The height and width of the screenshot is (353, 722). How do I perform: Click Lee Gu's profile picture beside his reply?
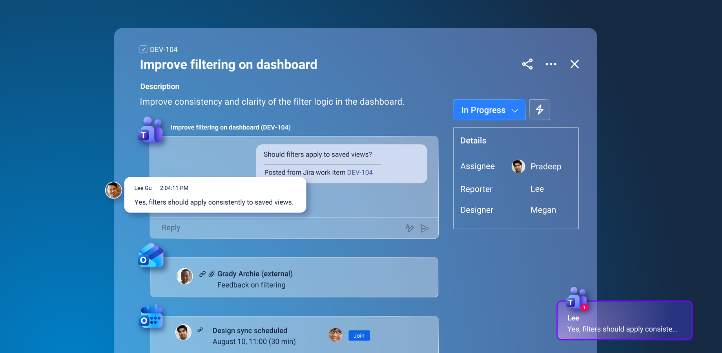(113, 190)
